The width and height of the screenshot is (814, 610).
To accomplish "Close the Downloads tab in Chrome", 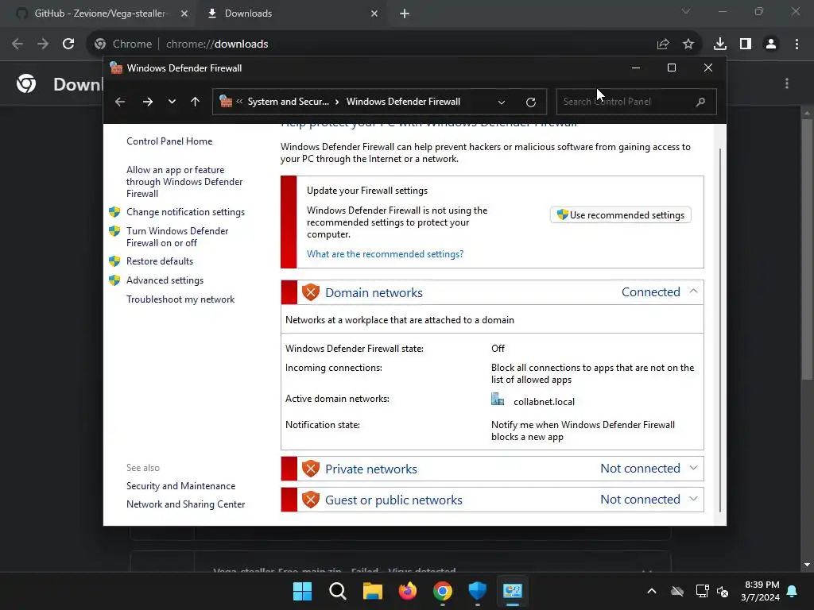I will [374, 14].
